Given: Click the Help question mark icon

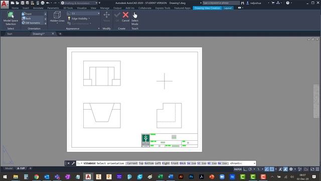Looking at the screenshot, I should pyautogui.click(x=287, y=3).
